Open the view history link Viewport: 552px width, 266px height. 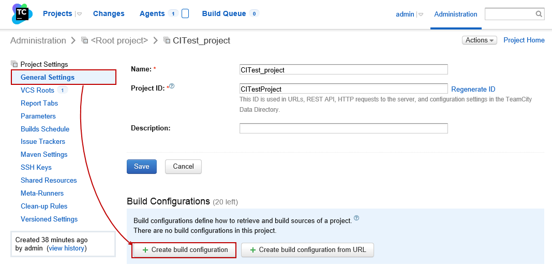[x=66, y=248]
